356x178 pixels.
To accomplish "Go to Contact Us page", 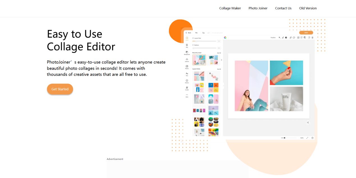I will (283, 8).
